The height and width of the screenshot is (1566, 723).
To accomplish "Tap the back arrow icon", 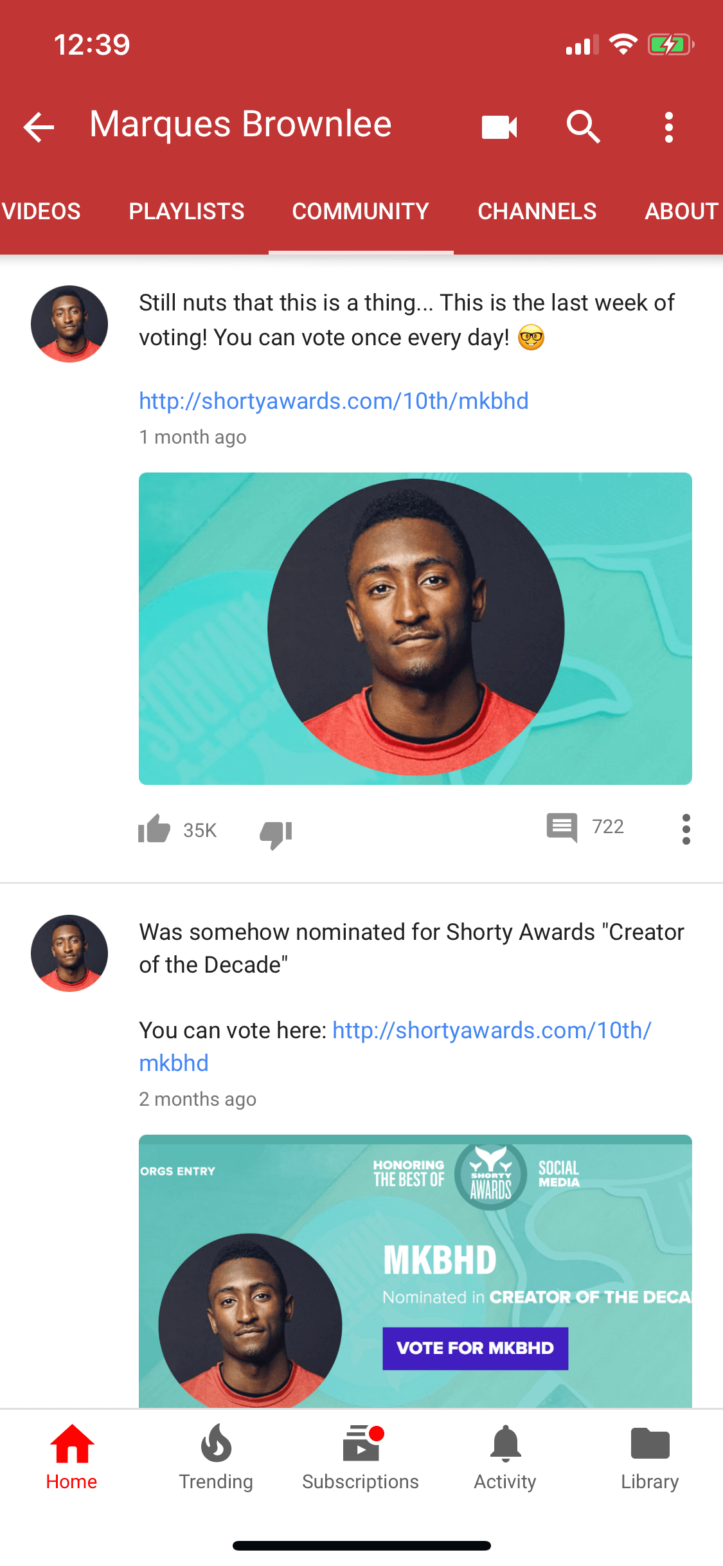I will pos(39,127).
